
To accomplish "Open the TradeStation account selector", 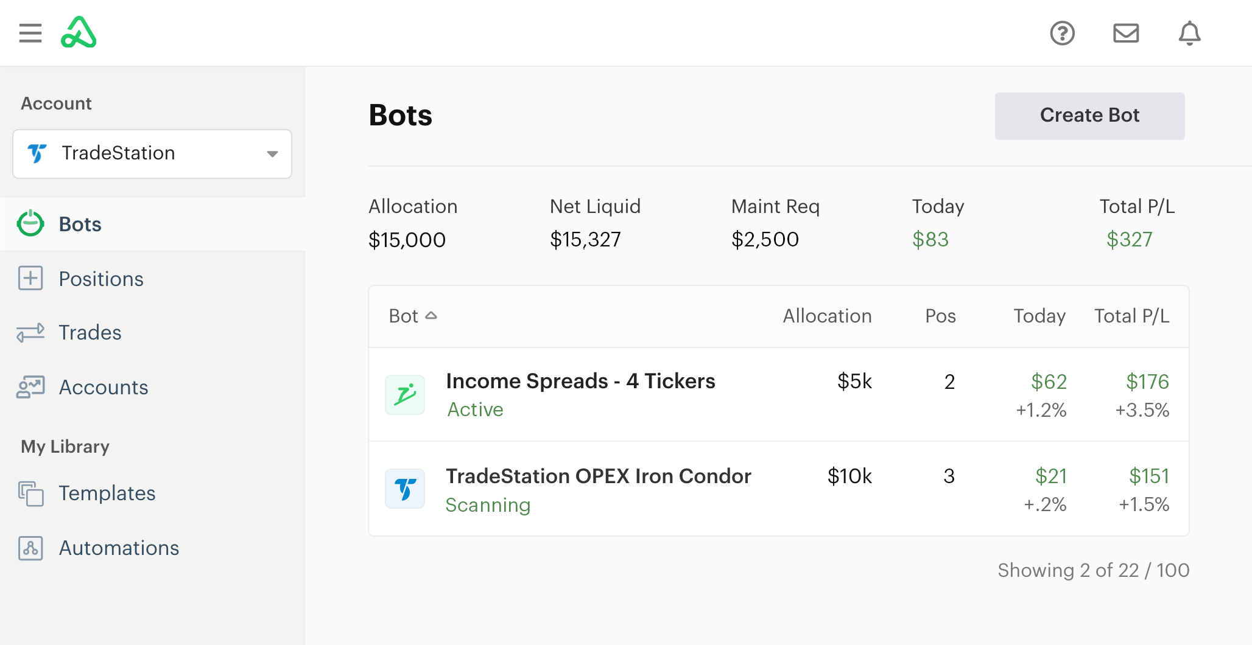I will [x=152, y=154].
